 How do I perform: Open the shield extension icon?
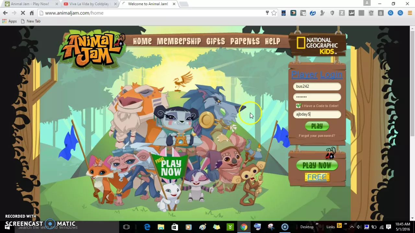pyautogui.click(x=332, y=13)
